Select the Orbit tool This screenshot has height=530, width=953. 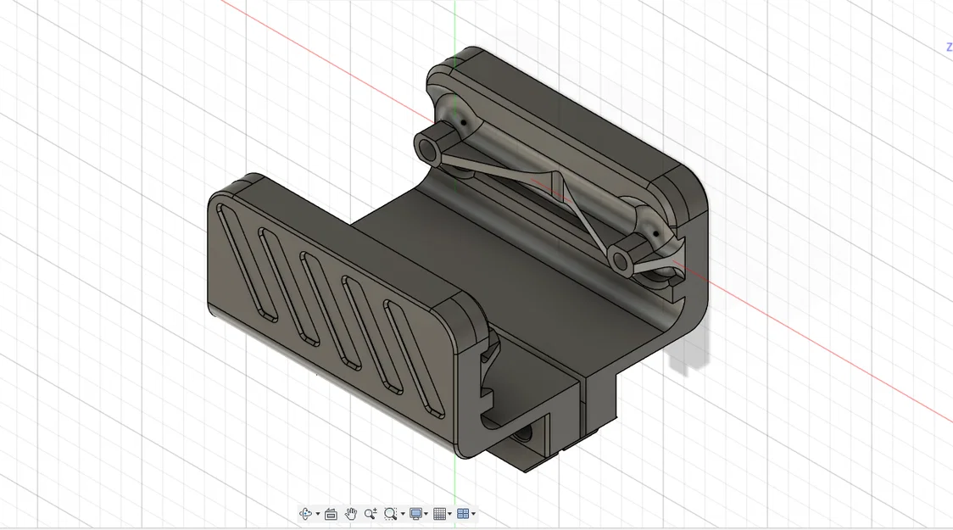pyautogui.click(x=305, y=513)
